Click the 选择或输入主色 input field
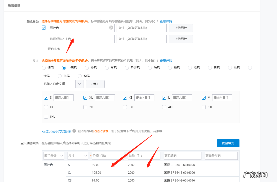Screen dimensions: 277x182 [x=81, y=39]
